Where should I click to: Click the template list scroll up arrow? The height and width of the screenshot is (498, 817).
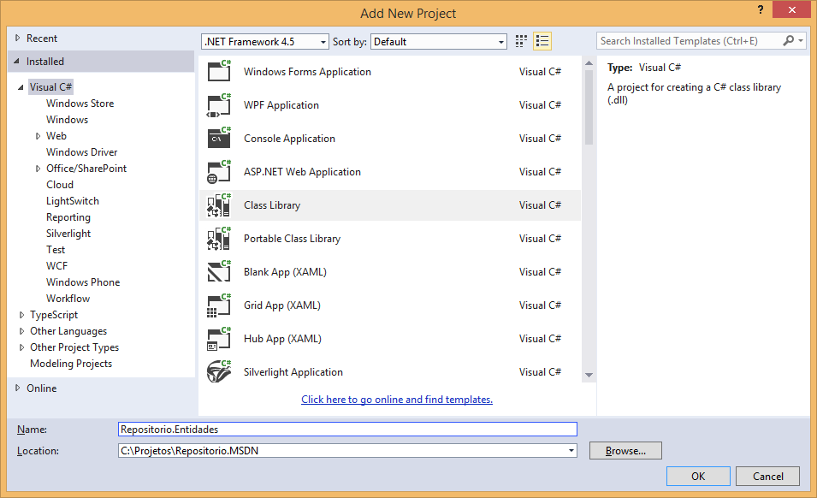click(x=589, y=63)
